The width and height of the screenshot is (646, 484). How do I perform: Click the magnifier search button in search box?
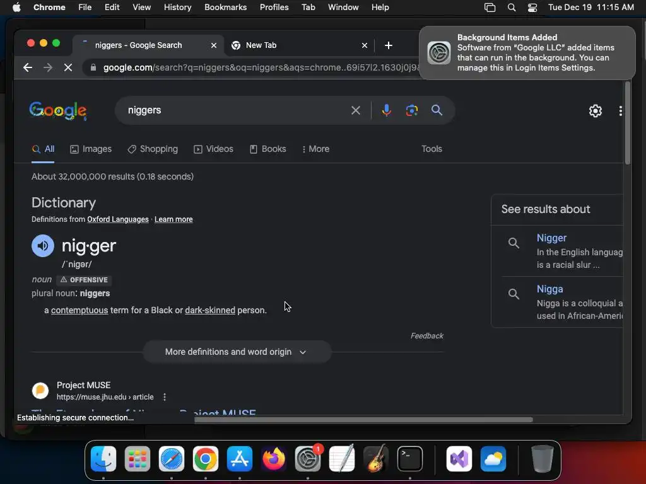[437, 110]
